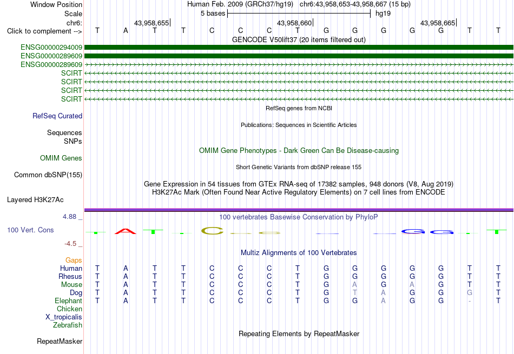
Task: Click the purple H3K27Ac signal bar
Action: [x=299, y=210]
